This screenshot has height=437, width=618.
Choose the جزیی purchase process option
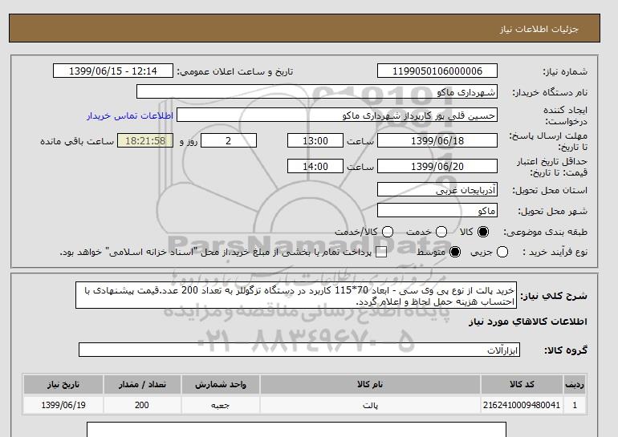point(502,252)
